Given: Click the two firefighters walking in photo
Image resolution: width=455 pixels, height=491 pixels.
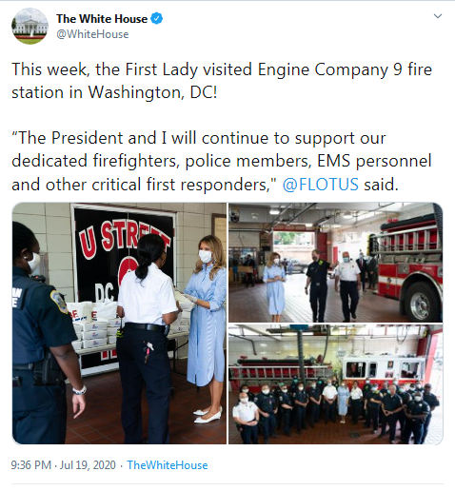Looking at the screenshot, I should click(x=332, y=285).
